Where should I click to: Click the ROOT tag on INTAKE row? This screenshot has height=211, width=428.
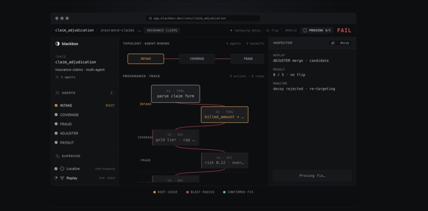[x=110, y=105]
